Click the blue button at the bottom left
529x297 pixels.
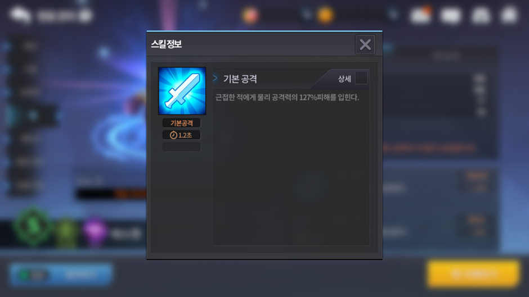pos(61,275)
